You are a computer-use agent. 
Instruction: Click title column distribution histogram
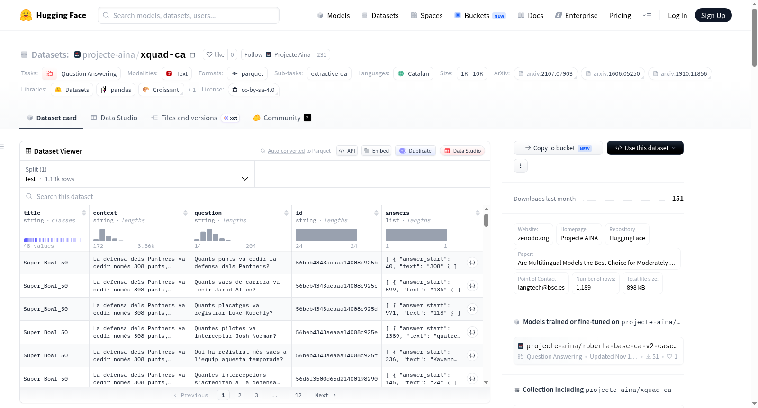point(53,240)
